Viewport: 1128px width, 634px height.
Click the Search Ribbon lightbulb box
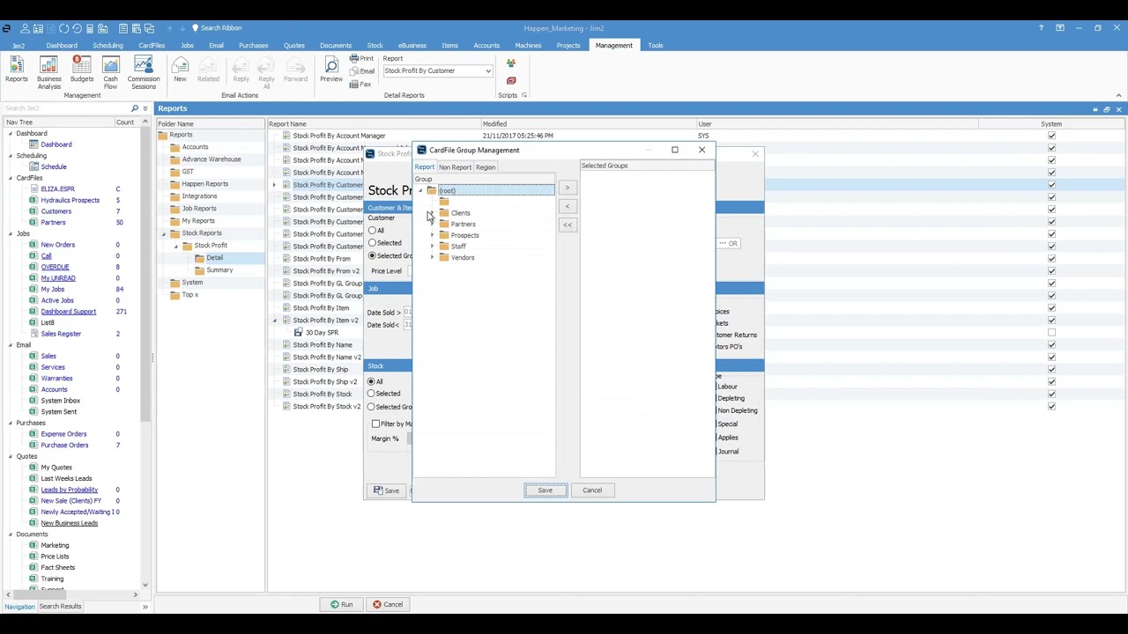click(x=217, y=28)
